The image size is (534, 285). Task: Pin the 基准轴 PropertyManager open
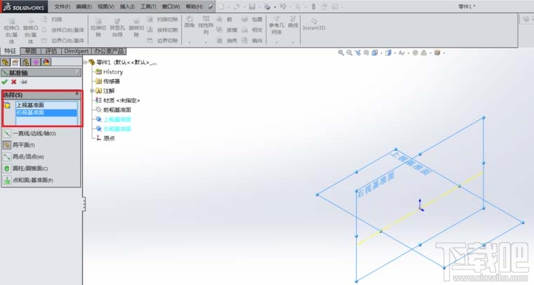23,82
